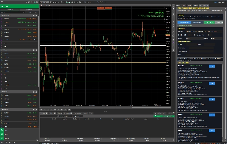Click the blue button on the fifth result card
The image size is (227, 144).
click(212, 131)
